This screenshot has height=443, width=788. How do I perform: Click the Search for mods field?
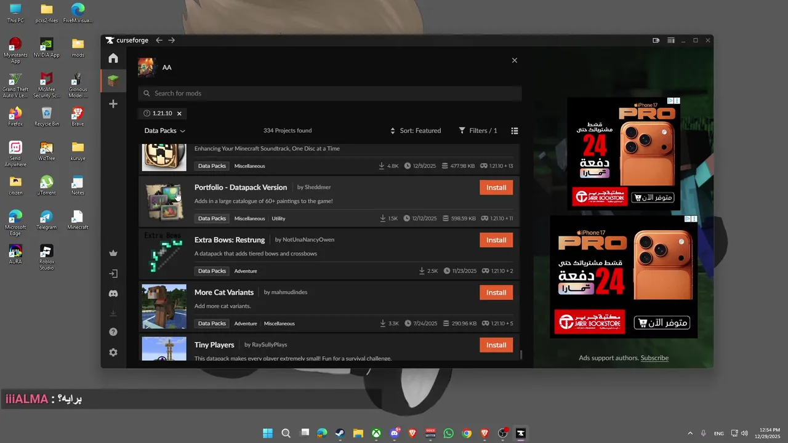pos(330,94)
